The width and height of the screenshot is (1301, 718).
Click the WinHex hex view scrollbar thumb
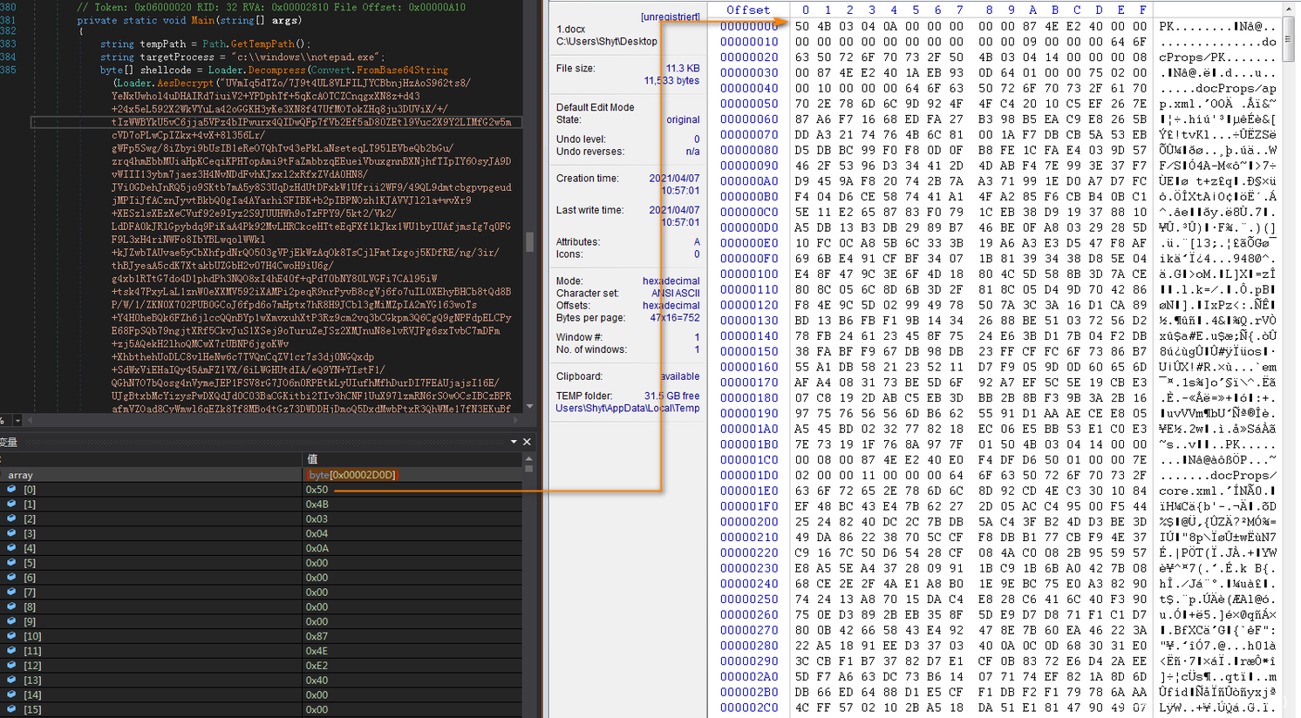(x=1290, y=39)
